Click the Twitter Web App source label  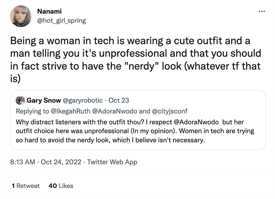coord(112,162)
